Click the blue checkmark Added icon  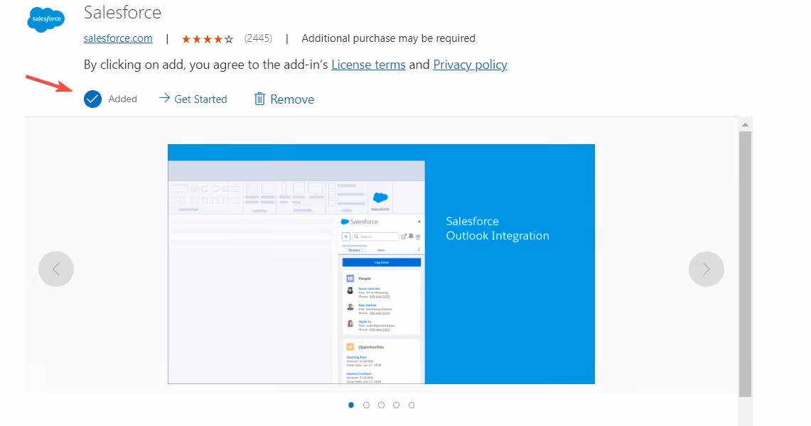[x=92, y=99]
